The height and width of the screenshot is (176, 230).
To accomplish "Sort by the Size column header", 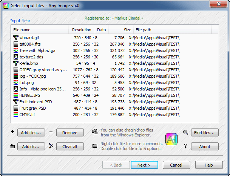I will click(121, 30).
